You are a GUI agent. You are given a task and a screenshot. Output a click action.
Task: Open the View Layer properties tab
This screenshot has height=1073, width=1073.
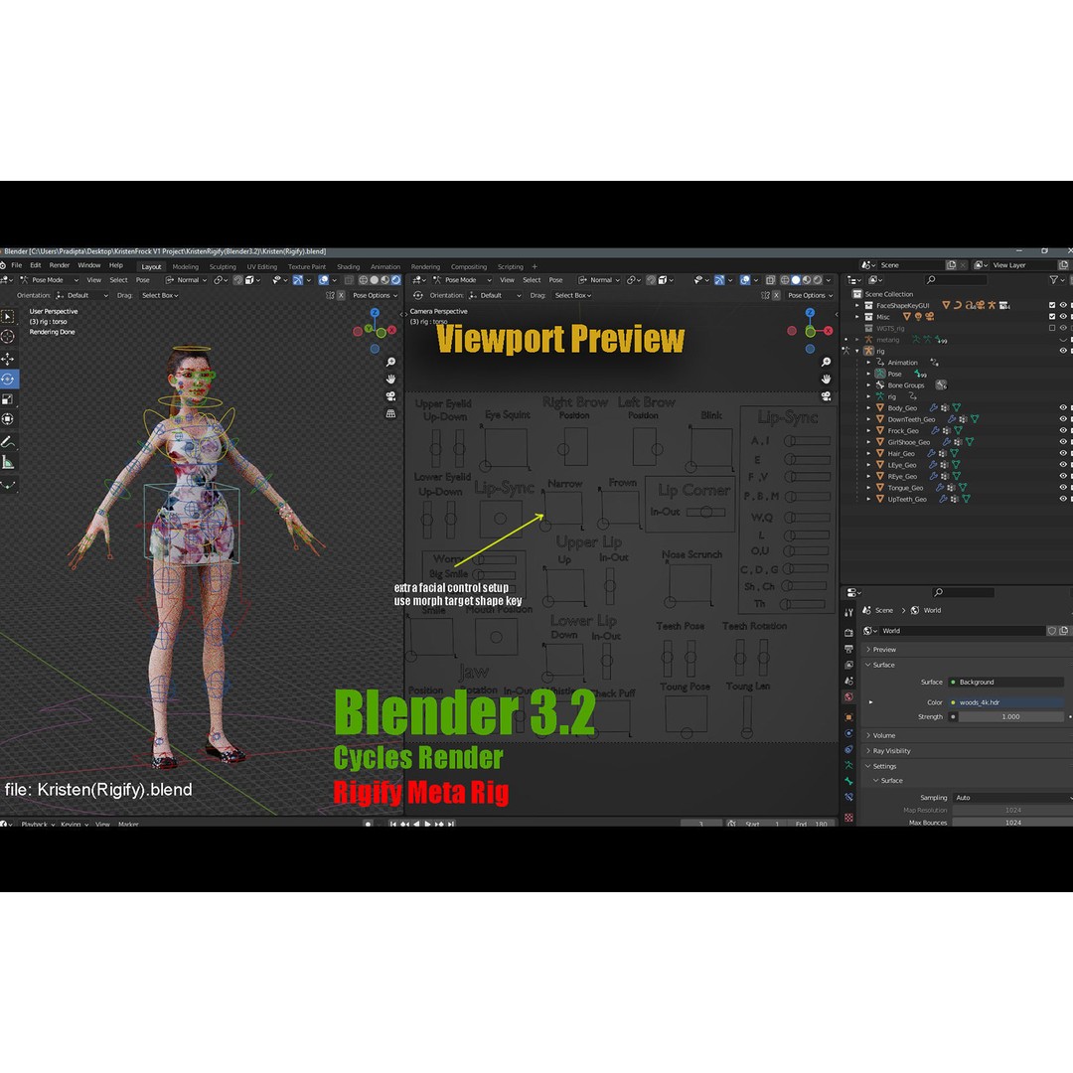(848, 665)
